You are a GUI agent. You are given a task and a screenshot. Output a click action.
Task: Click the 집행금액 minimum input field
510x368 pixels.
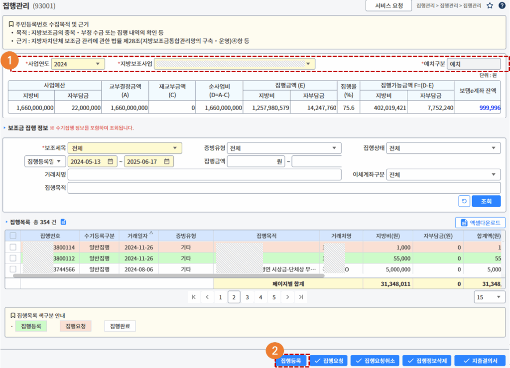[x=256, y=161]
